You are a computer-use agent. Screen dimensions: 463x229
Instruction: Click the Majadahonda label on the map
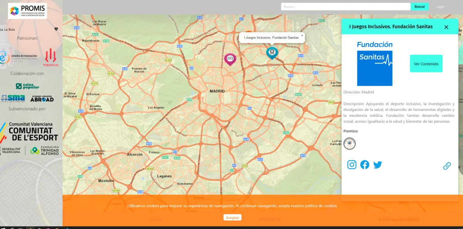click(x=91, y=40)
